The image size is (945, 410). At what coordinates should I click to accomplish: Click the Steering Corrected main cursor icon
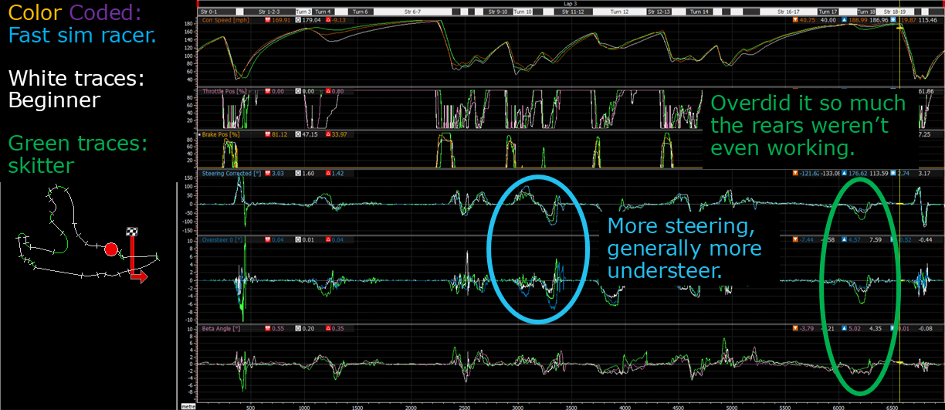point(267,174)
